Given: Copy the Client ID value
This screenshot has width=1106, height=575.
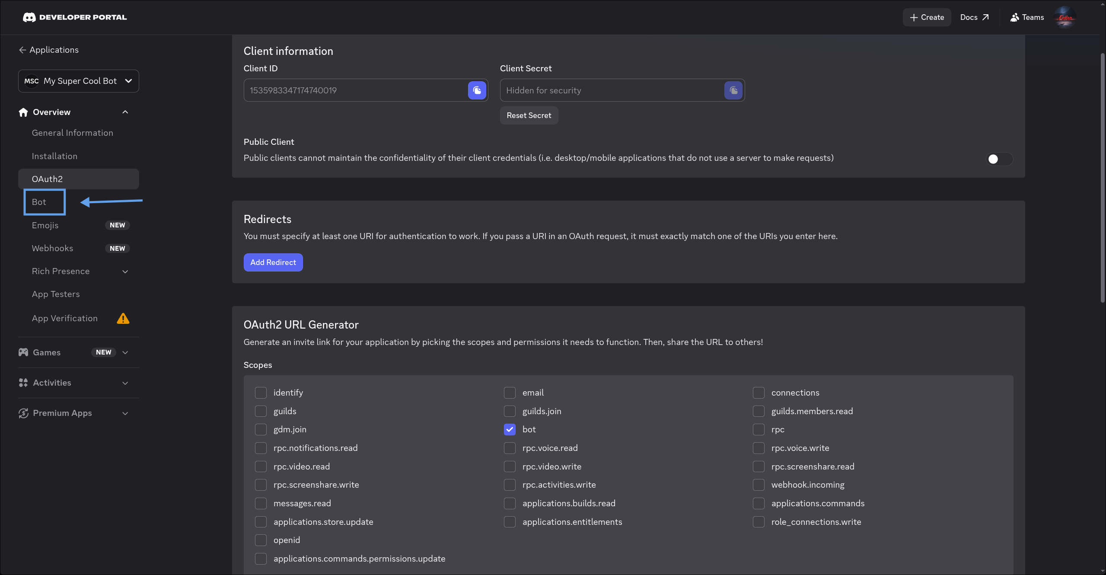Looking at the screenshot, I should (x=477, y=90).
